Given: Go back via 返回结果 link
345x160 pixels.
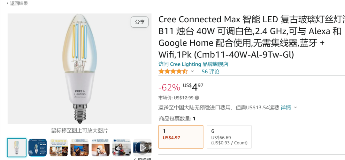Looking at the screenshot, I should [19, 4].
